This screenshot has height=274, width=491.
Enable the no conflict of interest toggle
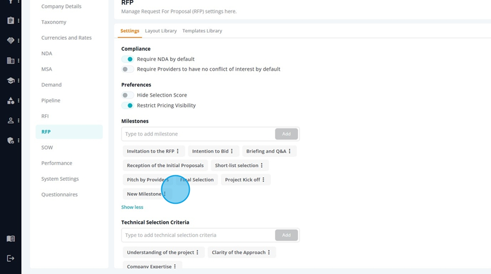coord(128,69)
